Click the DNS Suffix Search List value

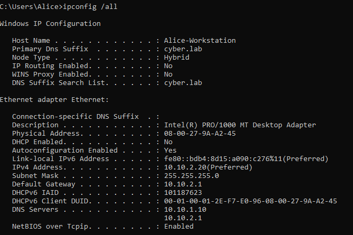[184, 82]
